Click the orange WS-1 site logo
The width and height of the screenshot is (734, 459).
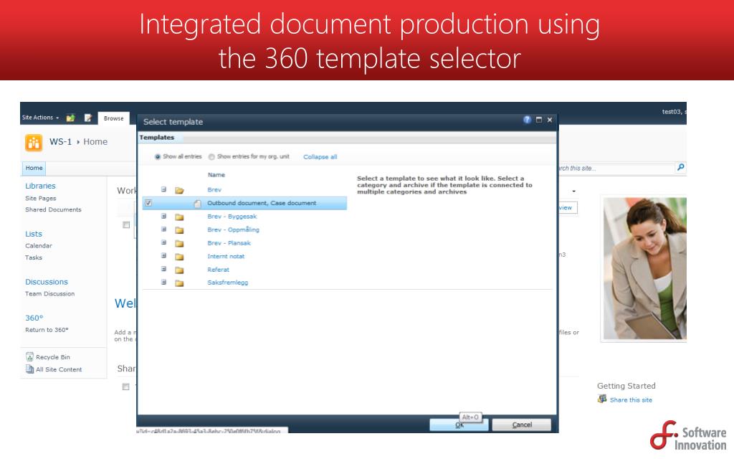point(34,143)
